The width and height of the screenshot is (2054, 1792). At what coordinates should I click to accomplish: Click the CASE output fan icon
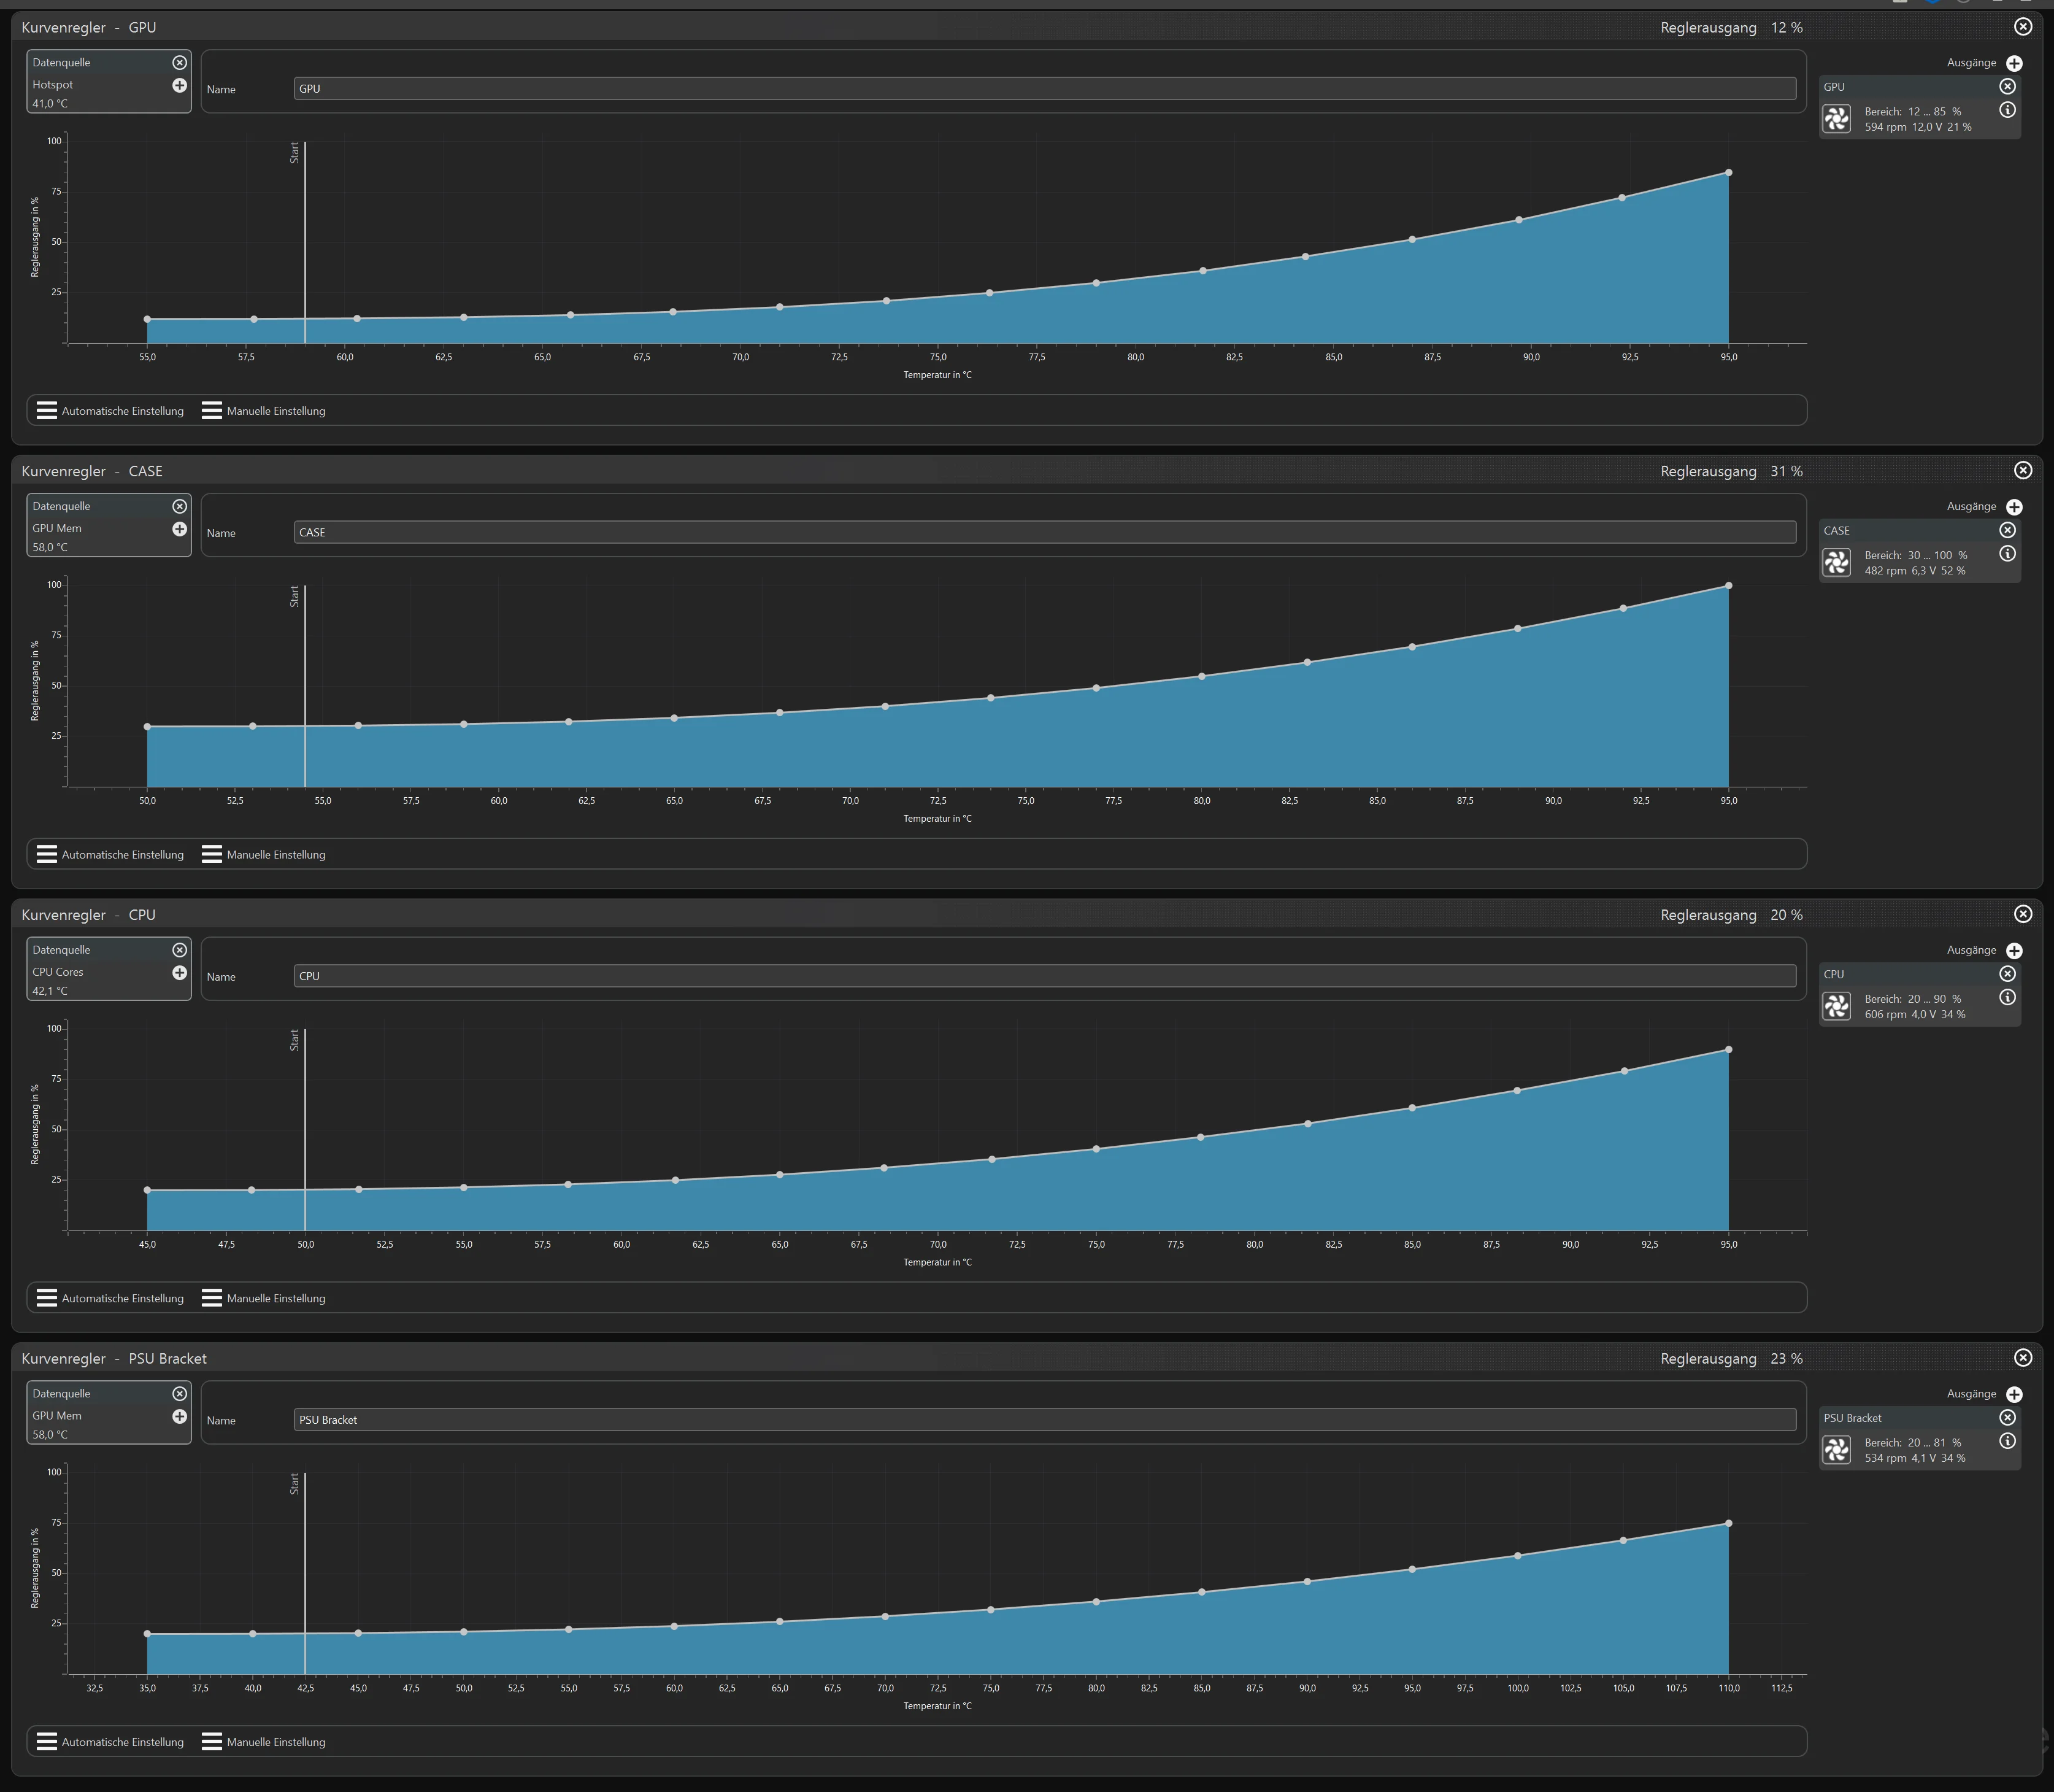tap(1837, 563)
